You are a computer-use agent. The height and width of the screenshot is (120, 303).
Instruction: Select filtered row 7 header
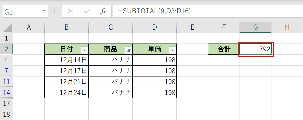(x=6, y=71)
